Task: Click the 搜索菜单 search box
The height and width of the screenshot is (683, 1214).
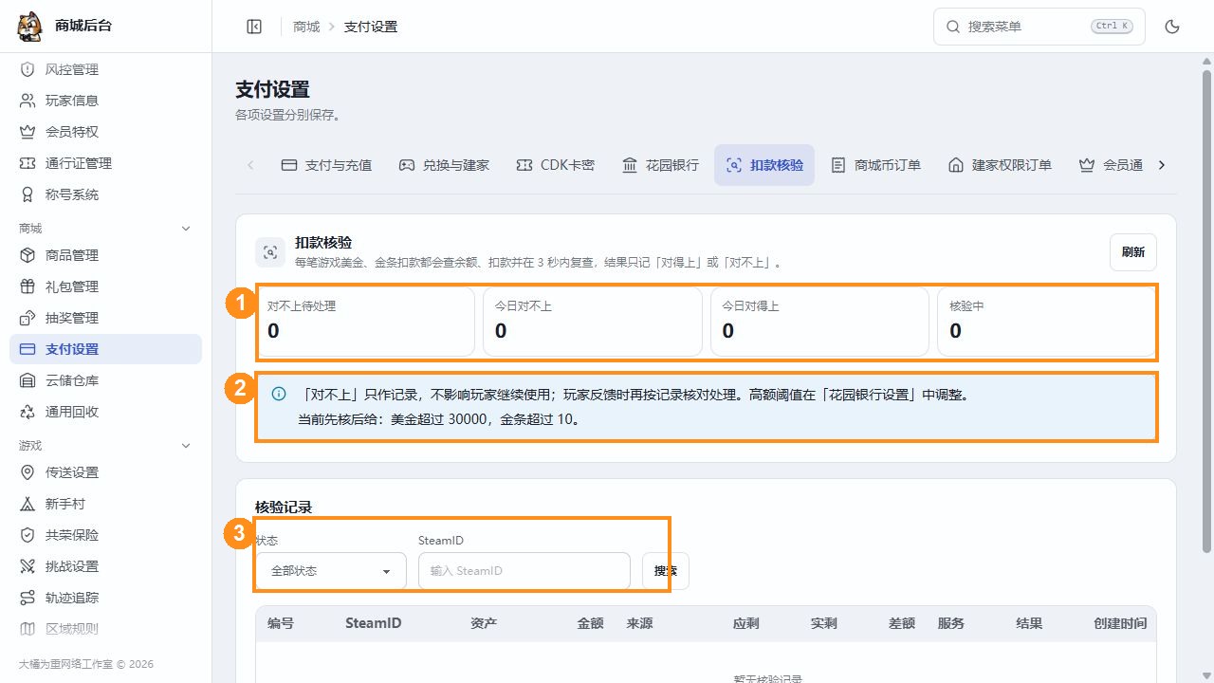Action: click(1039, 27)
